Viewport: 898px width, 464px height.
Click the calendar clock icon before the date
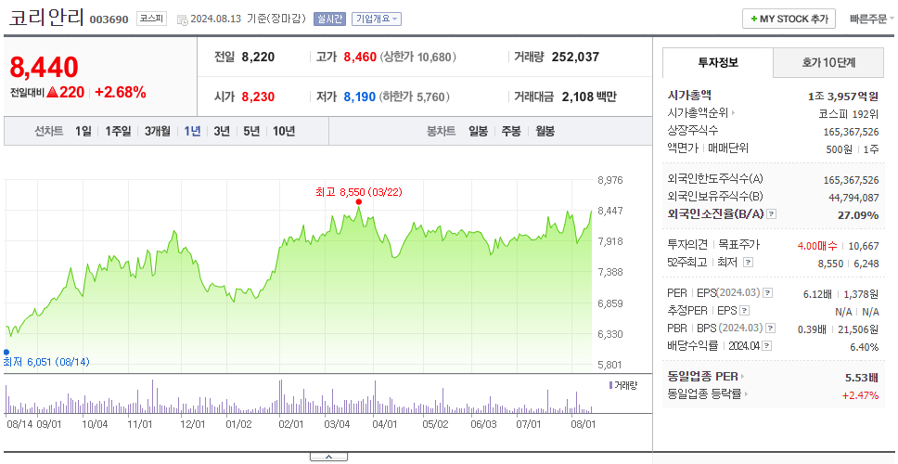coord(182,19)
